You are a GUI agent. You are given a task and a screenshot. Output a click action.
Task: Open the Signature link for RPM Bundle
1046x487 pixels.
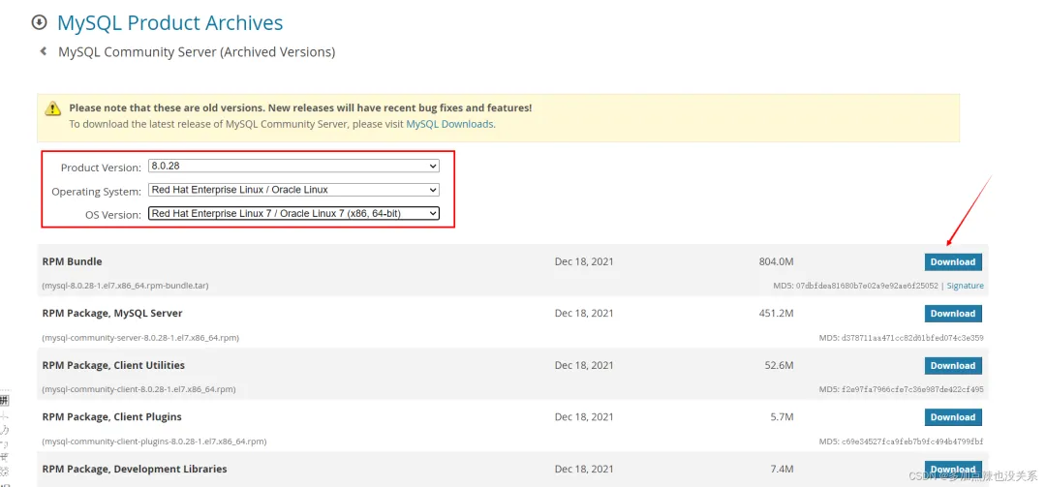(x=966, y=286)
